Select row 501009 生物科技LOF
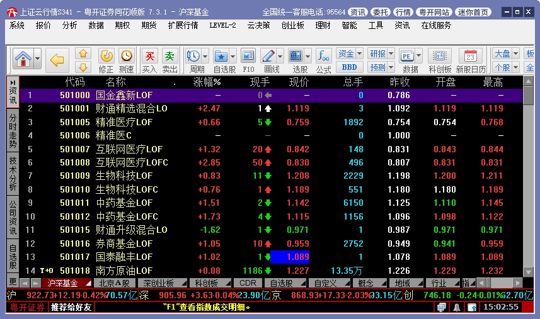Image resolution: width=540 pixels, height=319 pixels. [271, 176]
